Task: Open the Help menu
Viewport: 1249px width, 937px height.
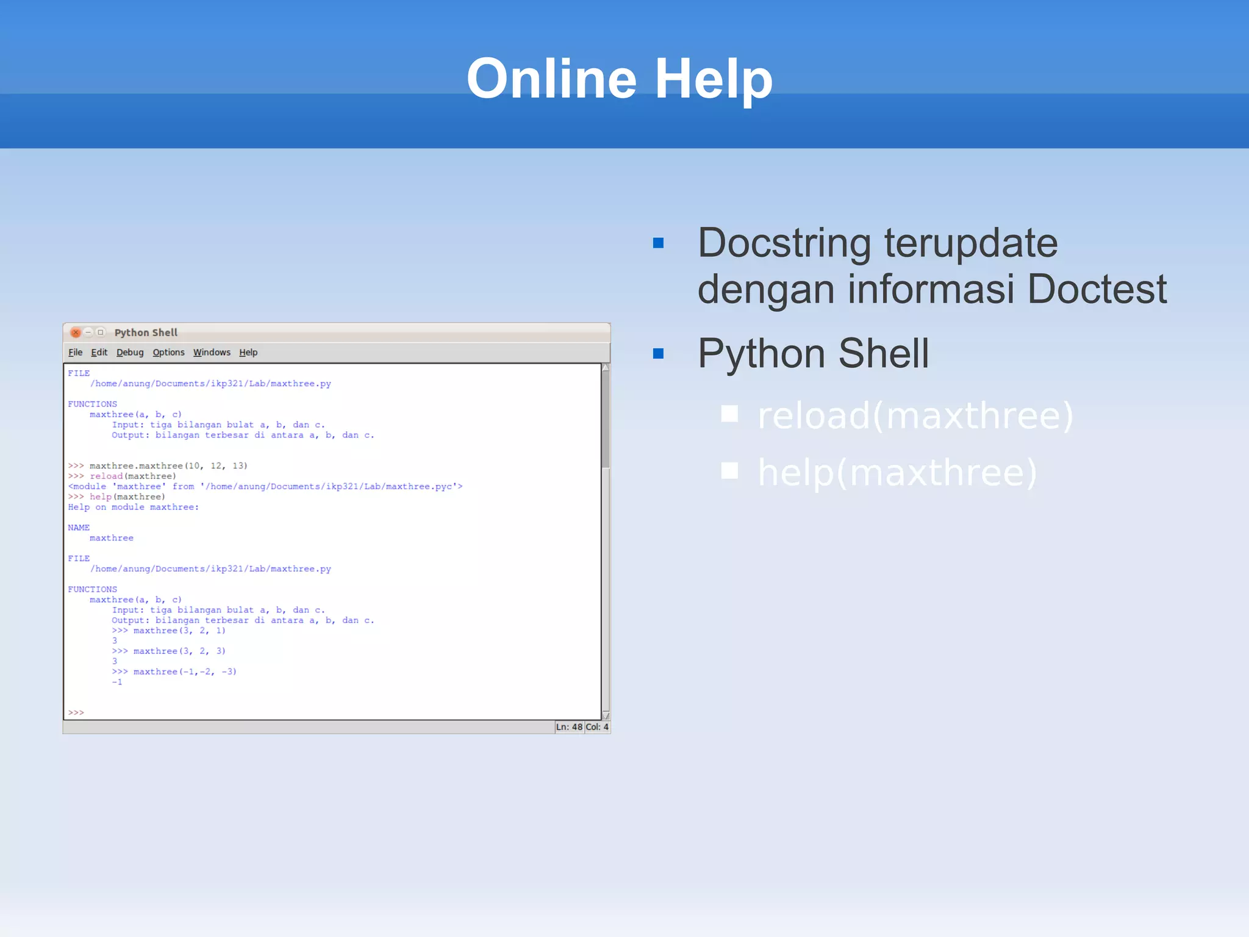Action: click(248, 353)
